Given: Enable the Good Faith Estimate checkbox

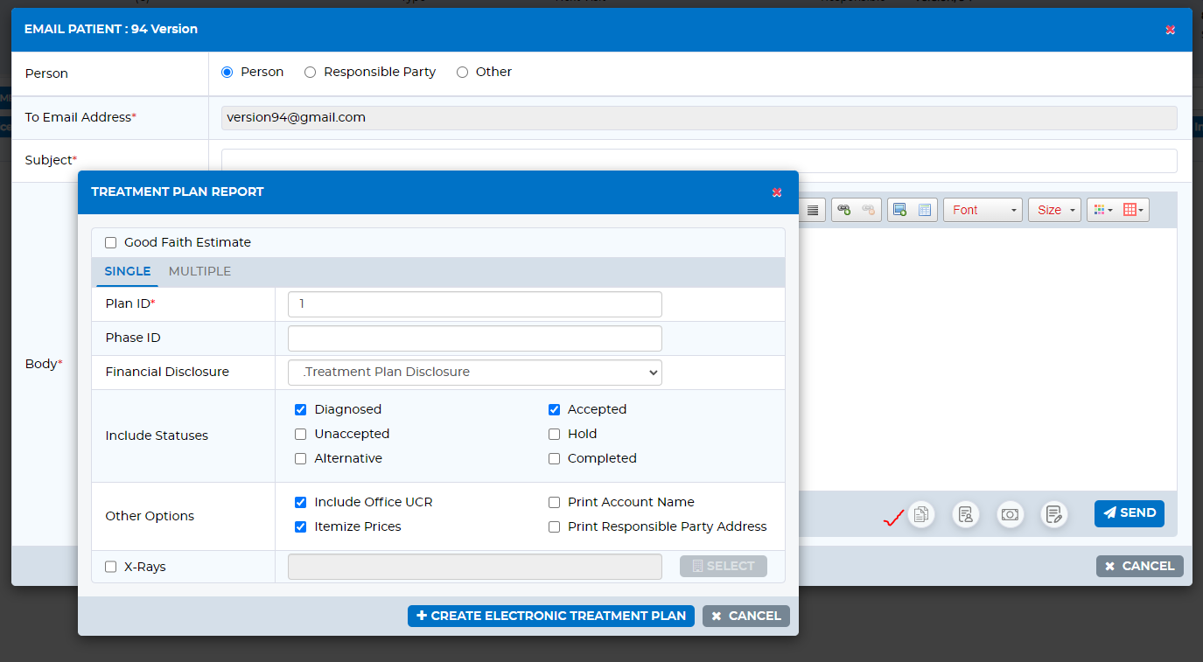Looking at the screenshot, I should (111, 242).
